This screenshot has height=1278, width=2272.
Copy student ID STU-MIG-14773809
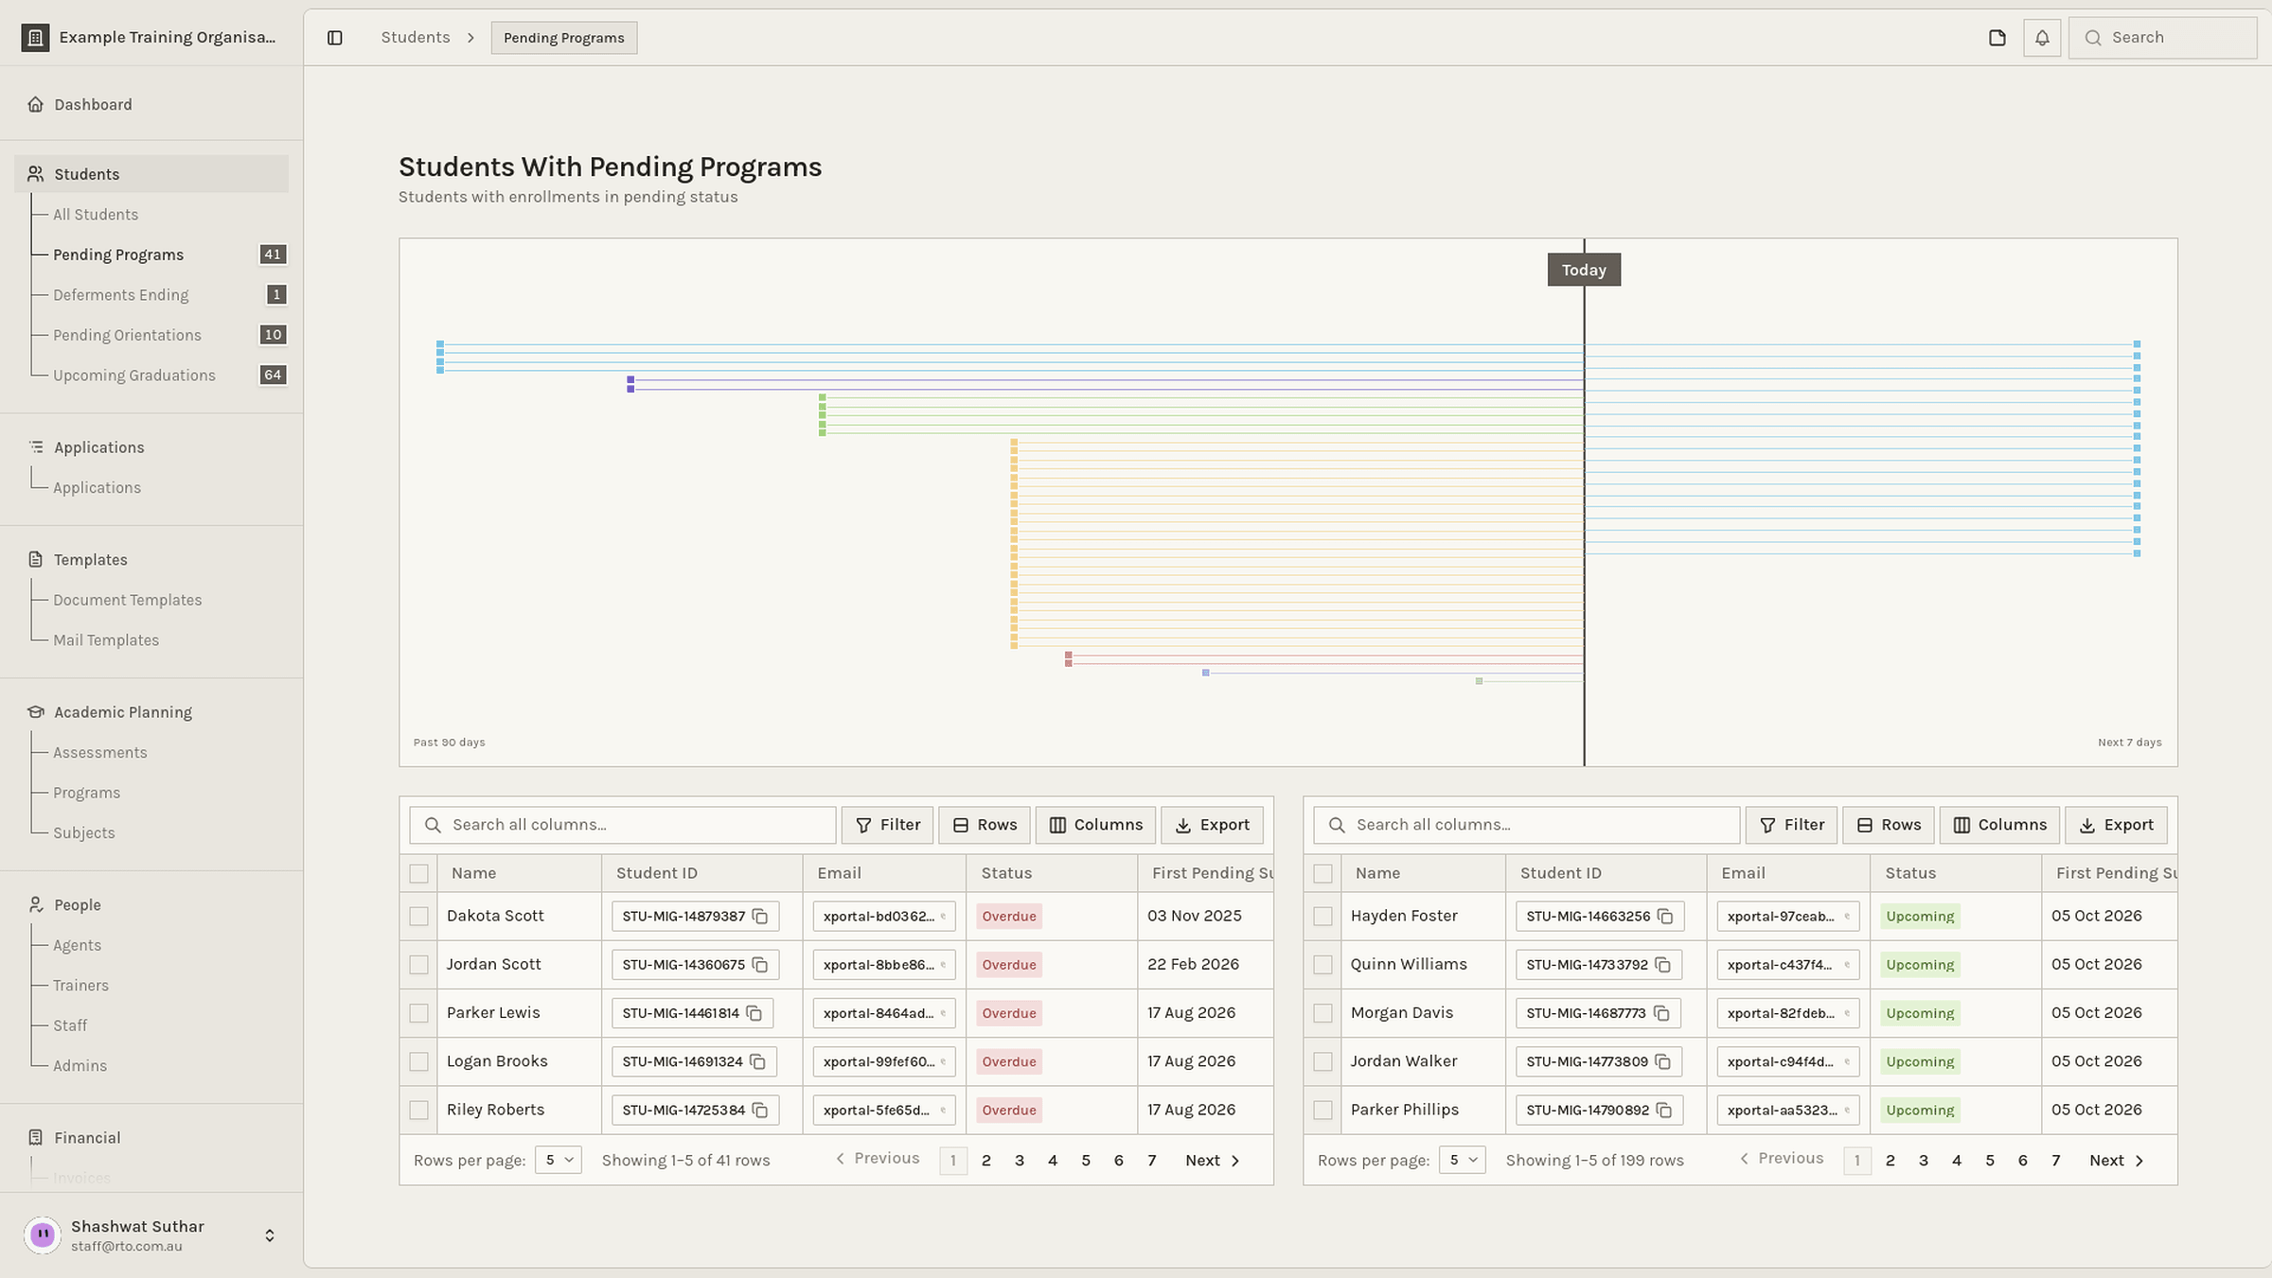(1663, 1061)
